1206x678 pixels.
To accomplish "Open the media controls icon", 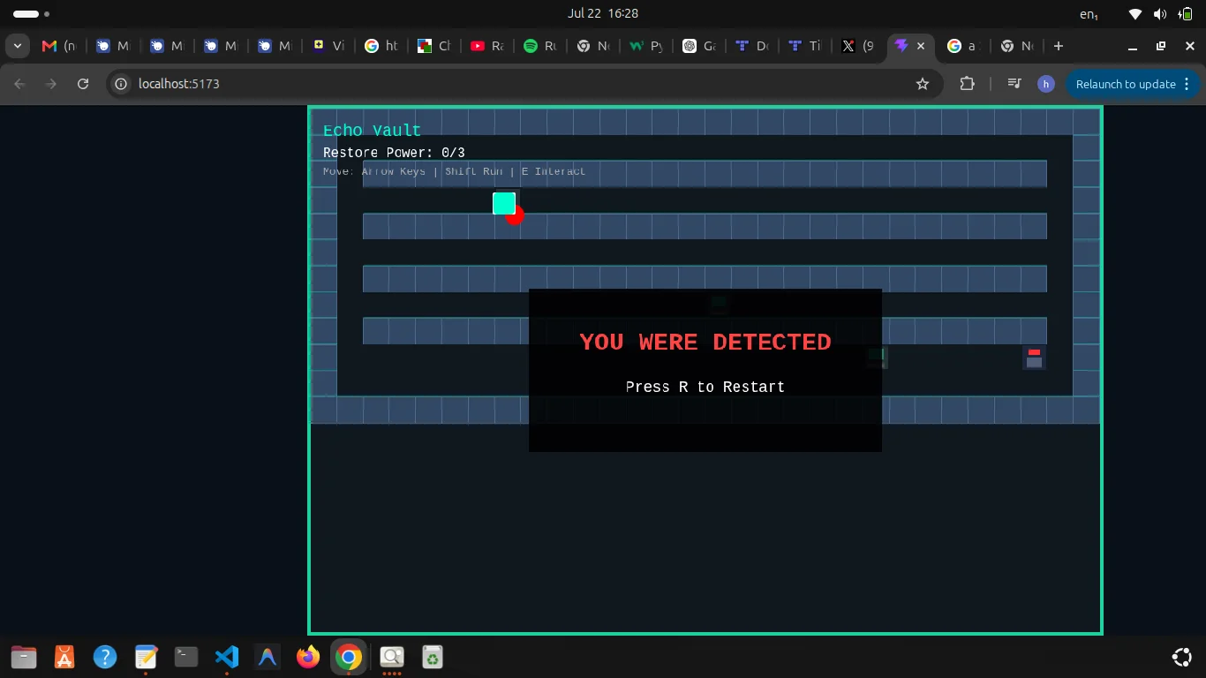I will [x=1015, y=84].
